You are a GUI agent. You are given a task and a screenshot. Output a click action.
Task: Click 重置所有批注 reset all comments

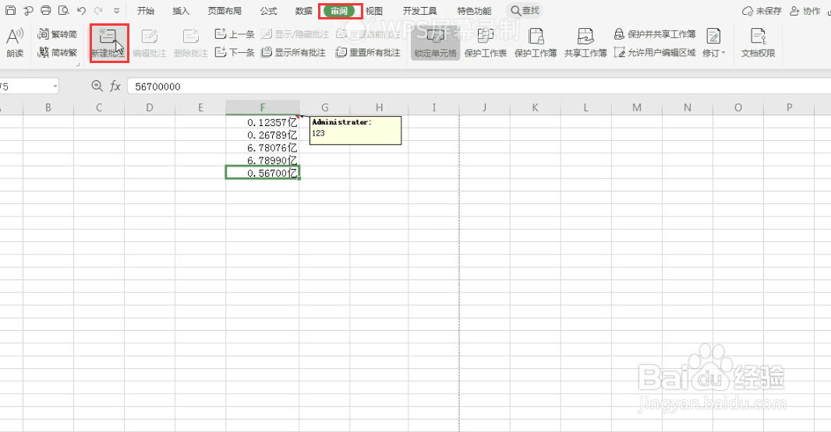point(368,52)
